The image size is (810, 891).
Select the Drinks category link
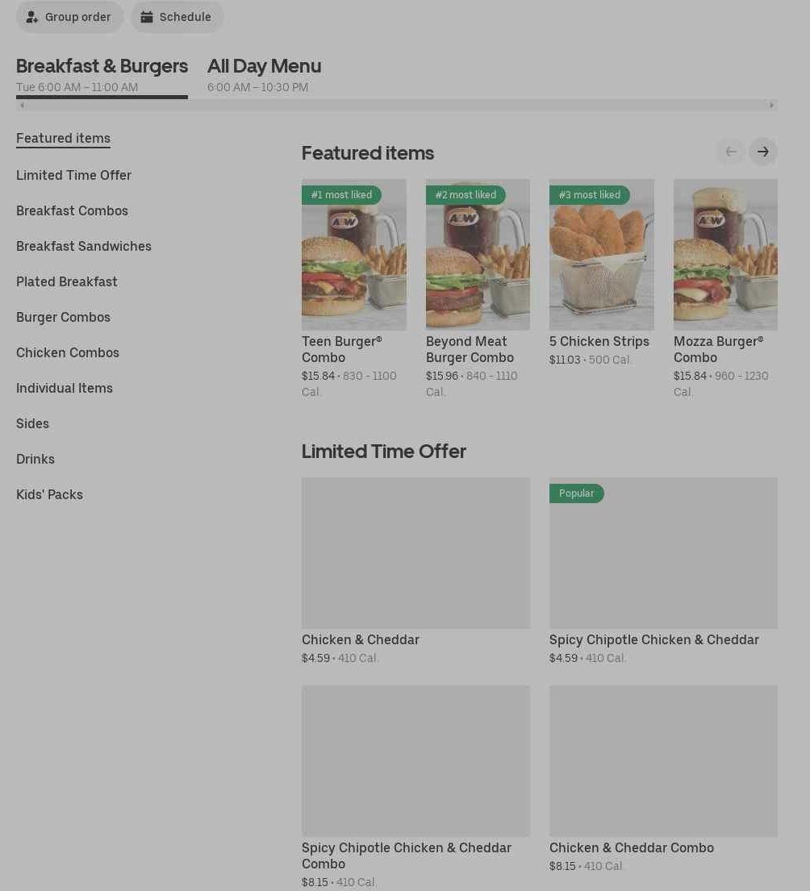click(35, 459)
